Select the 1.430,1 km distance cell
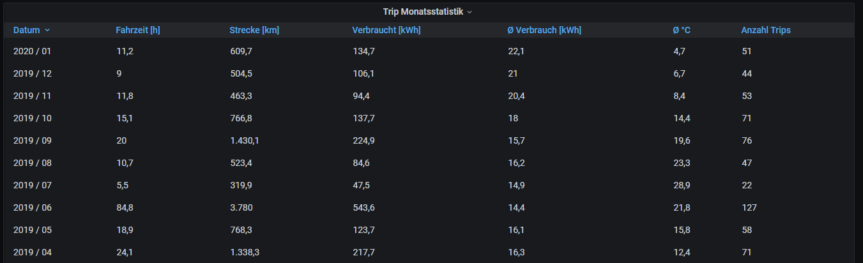This screenshot has width=863, height=263. tap(246, 140)
